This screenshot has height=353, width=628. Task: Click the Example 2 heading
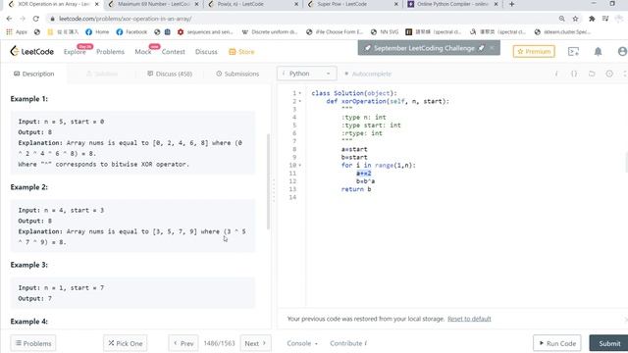tap(28, 187)
